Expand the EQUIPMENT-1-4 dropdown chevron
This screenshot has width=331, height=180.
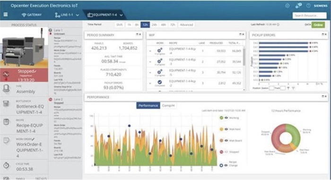click(x=121, y=15)
